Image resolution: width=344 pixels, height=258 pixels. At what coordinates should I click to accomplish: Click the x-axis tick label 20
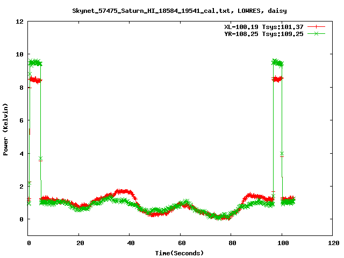click(80, 243)
